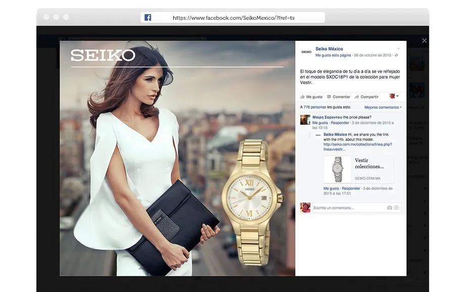467x292 pixels.
Task: Click Responder under the price comment
Action: click(340, 123)
